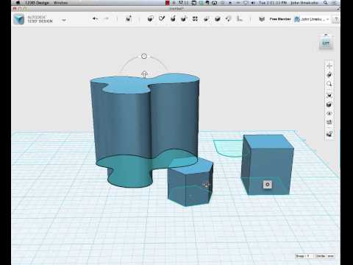This screenshot has height=265, width=353.
Task: Open the Construct tool menu
Action: [173, 18]
